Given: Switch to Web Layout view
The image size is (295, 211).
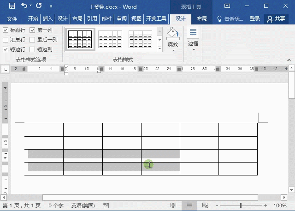Looking at the screenshot, I should coord(205,205).
